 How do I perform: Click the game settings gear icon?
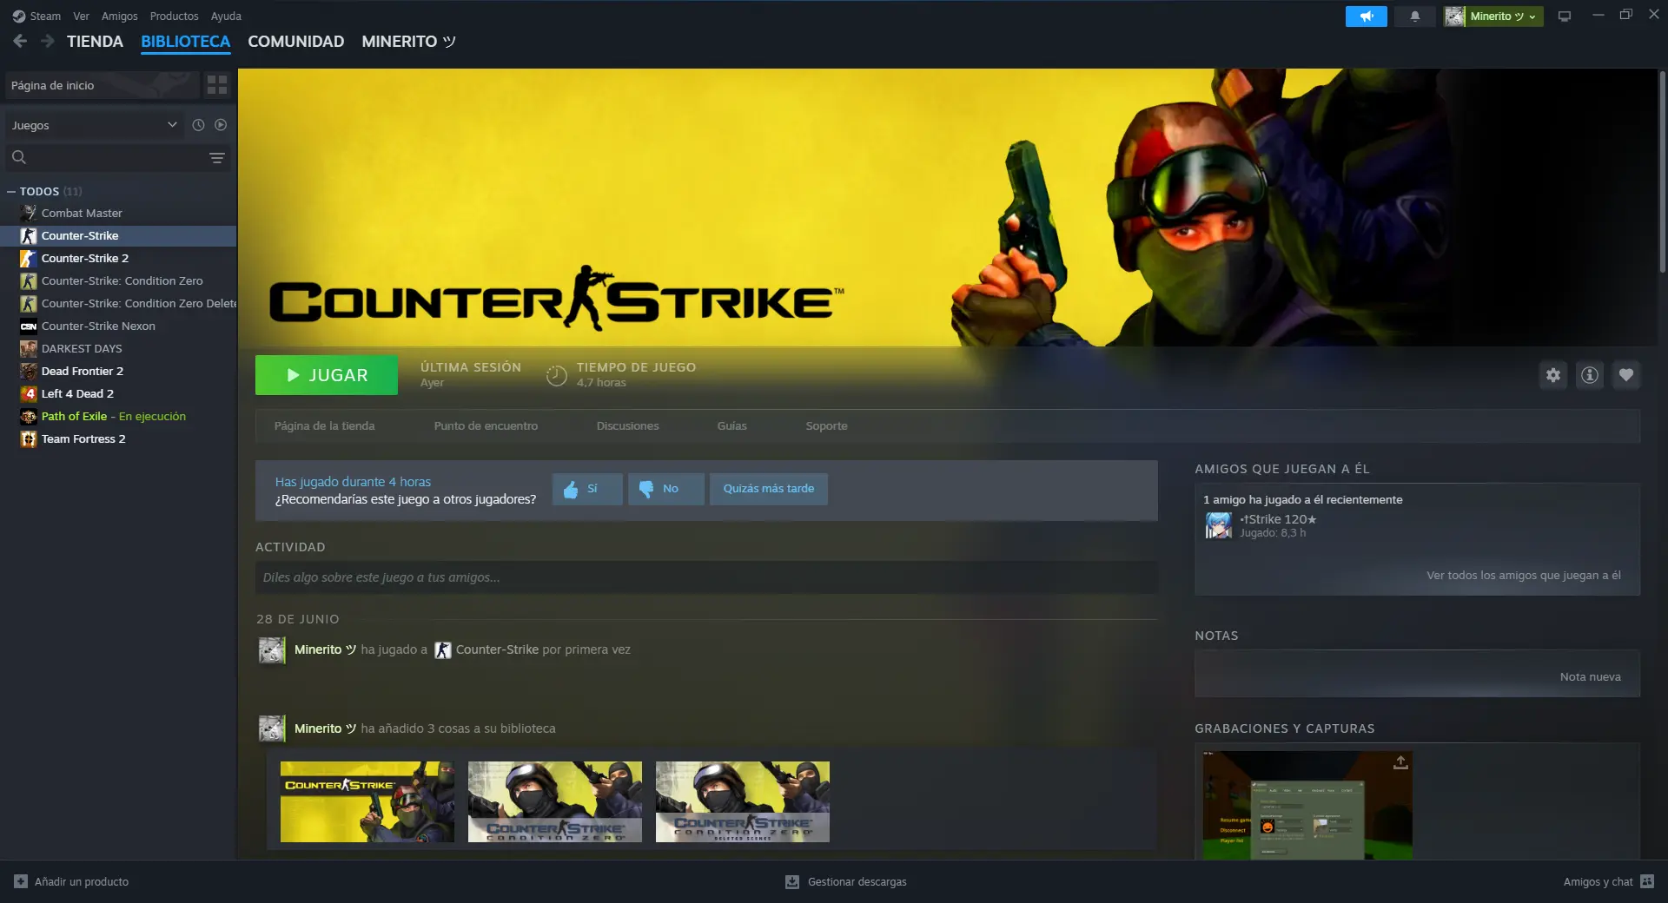click(1552, 375)
